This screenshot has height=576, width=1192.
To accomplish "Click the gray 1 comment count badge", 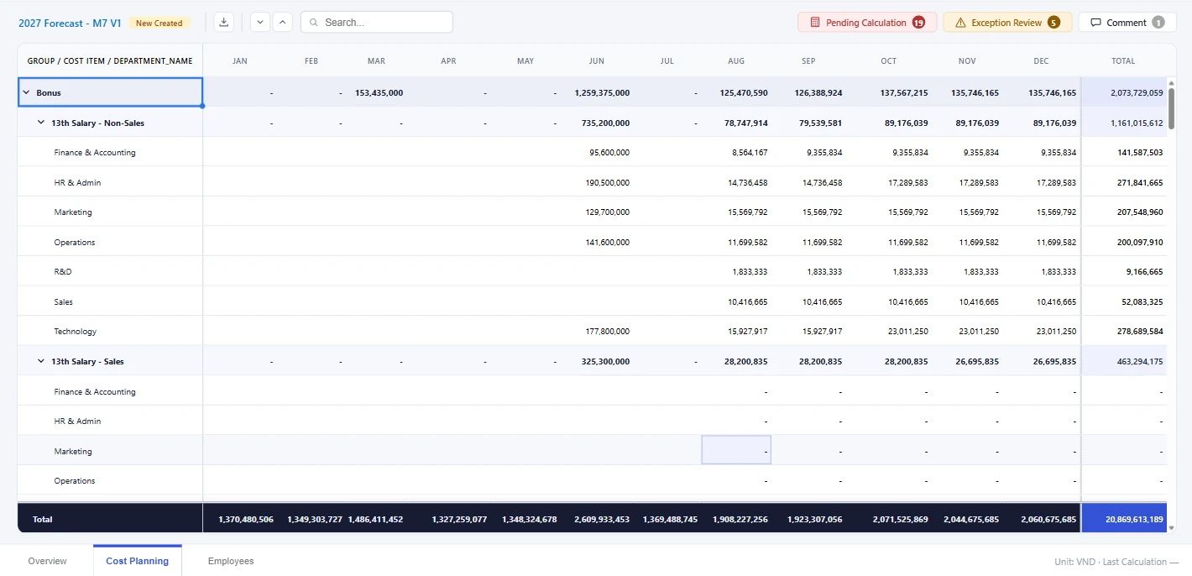I will tap(1158, 23).
